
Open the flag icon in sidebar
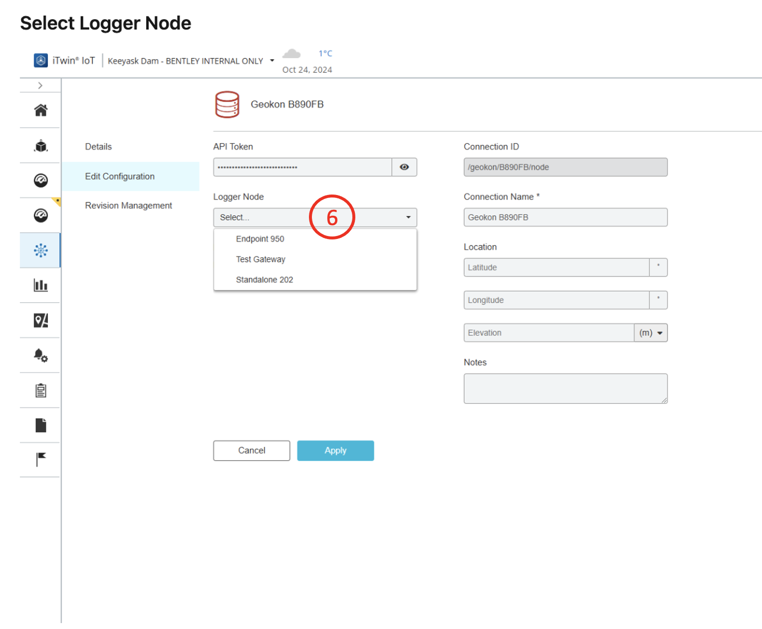tap(41, 459)
